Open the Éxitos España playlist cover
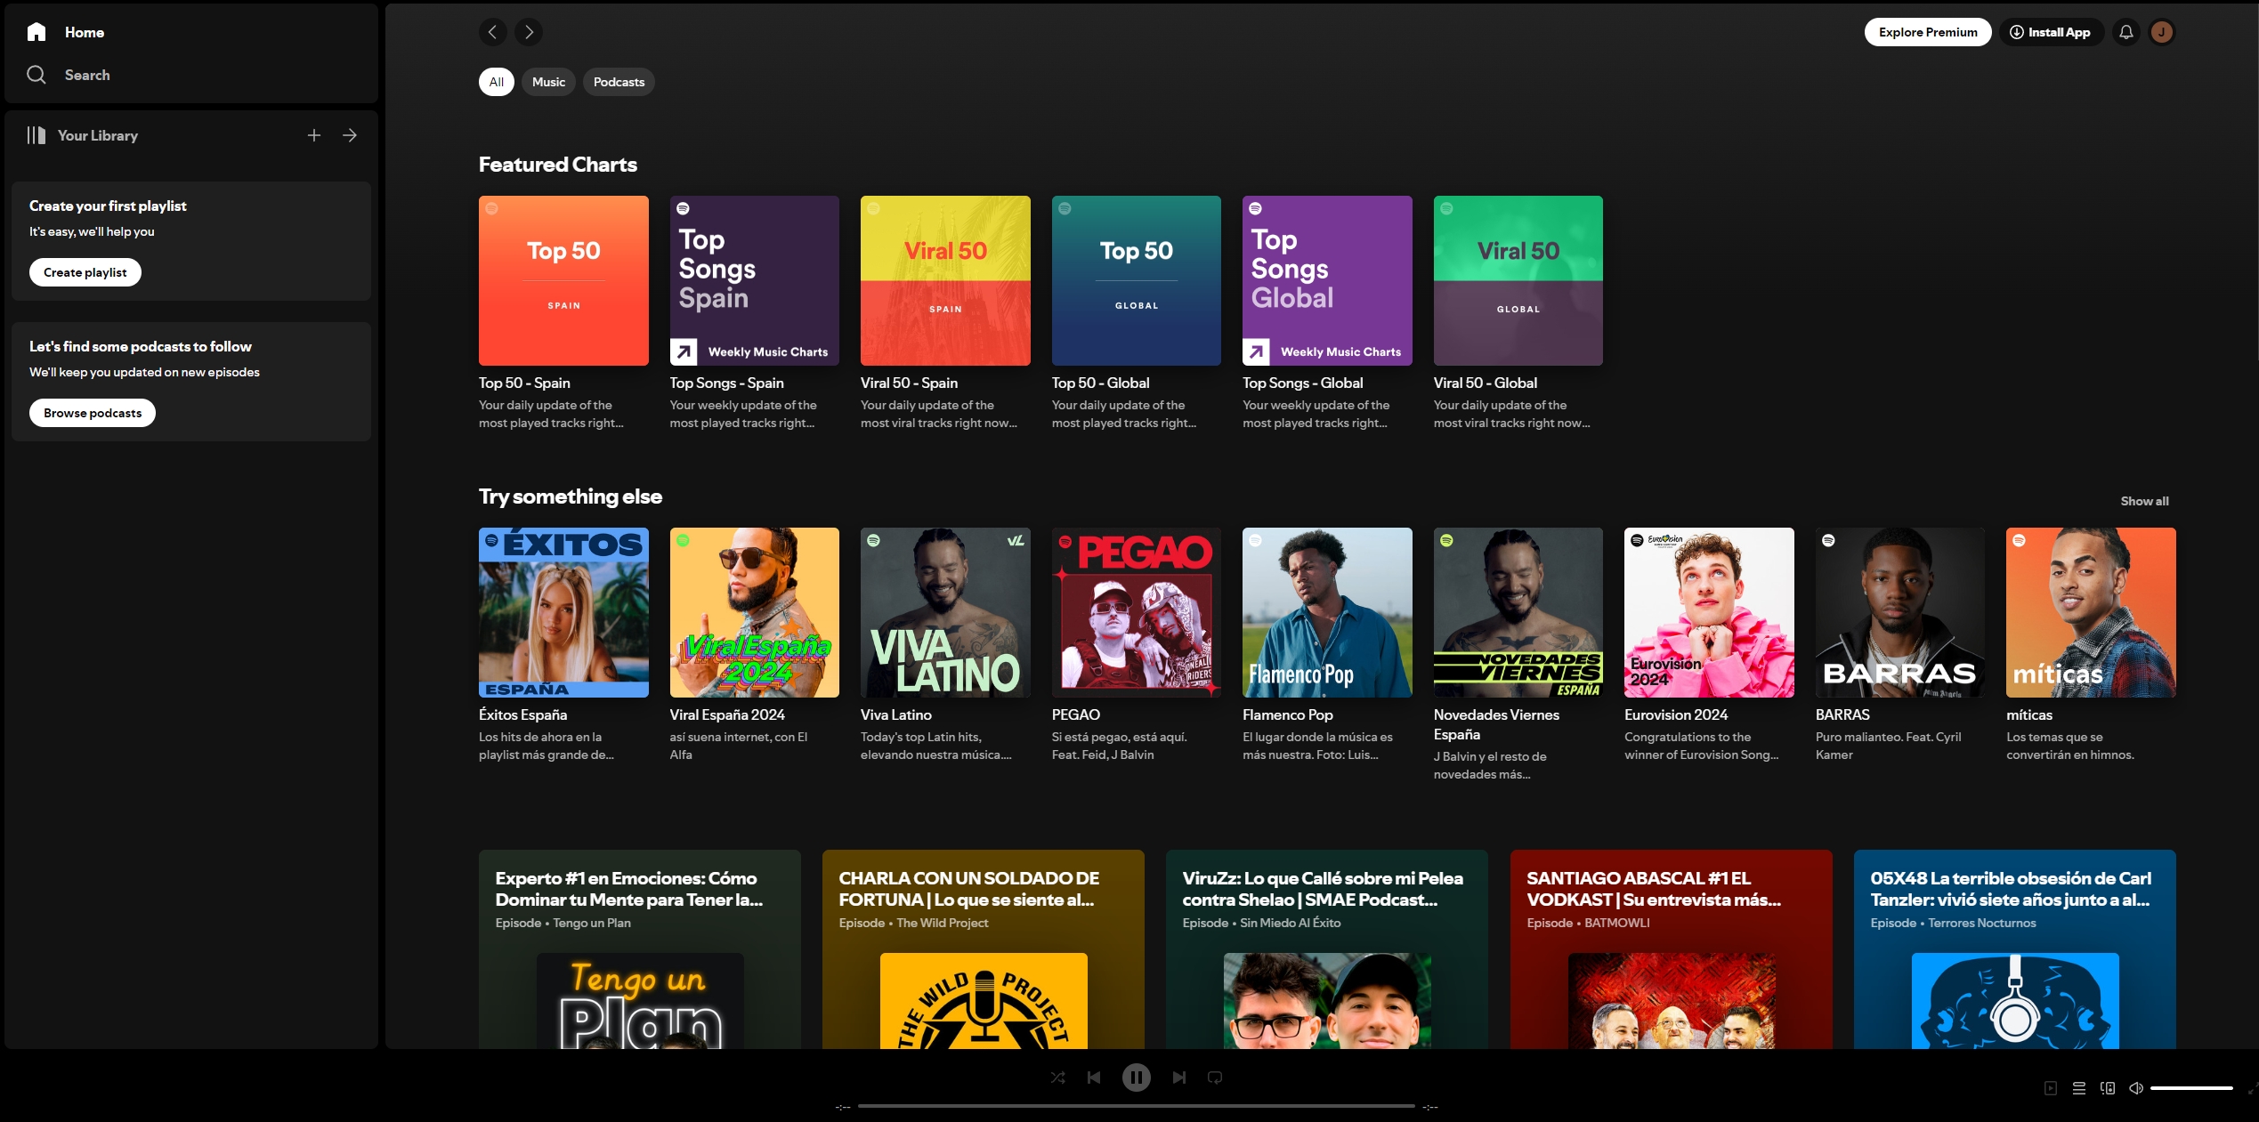 [x=563, y=612]
